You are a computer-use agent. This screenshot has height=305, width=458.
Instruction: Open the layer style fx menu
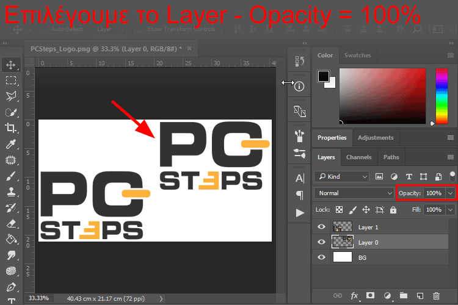point(355,296)
